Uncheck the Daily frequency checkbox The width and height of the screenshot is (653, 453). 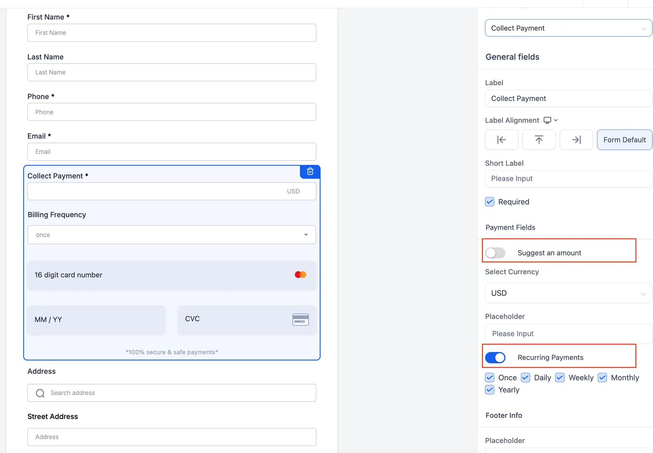point(526,377)
